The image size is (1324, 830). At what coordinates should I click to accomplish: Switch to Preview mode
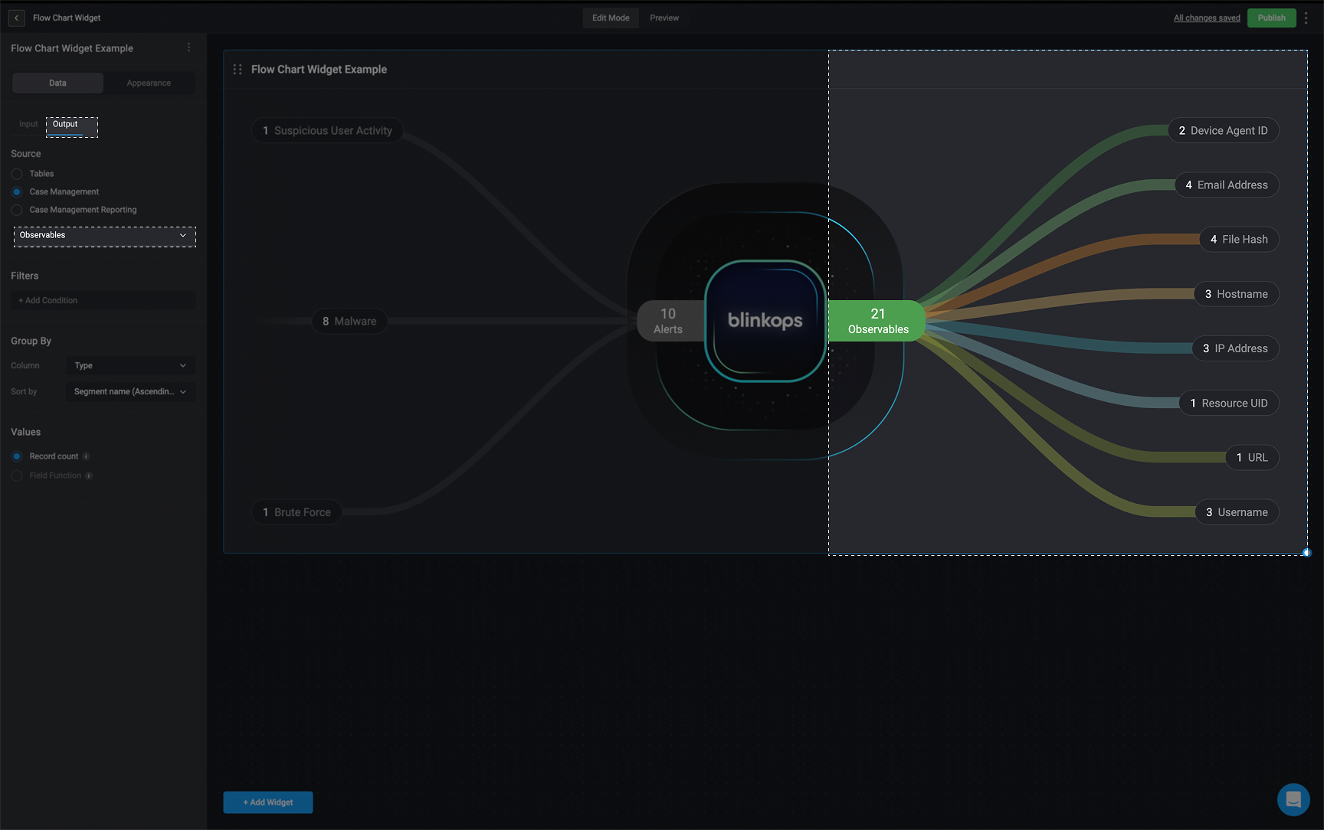(664, 18)
